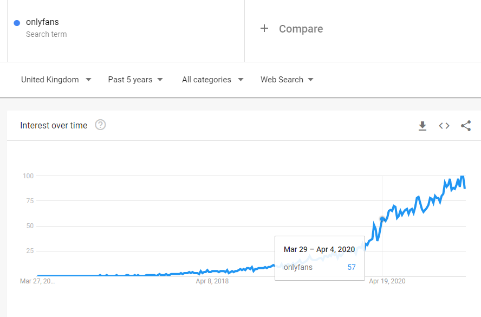
Task: Select the Apr 8, 2018 axis label
Action: click(x=212, y=281)
